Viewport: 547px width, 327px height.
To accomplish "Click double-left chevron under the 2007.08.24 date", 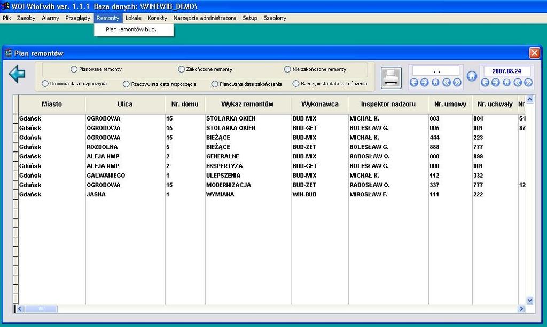I will click(x=517, y=83).
